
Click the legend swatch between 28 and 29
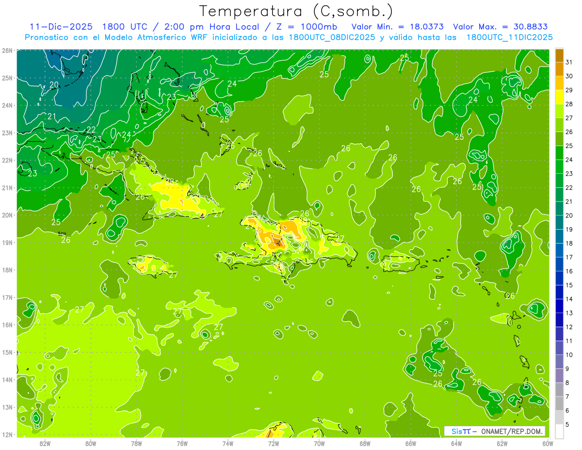559,97
